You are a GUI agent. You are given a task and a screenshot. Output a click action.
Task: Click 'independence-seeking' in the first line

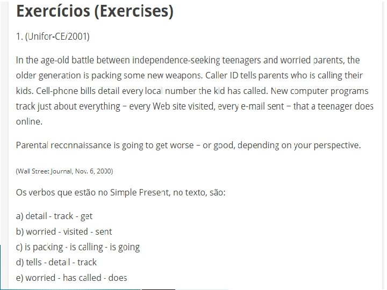point(176,60)
